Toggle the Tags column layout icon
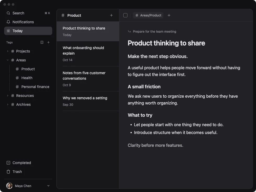Image resolution: width=256 pixels, height=192 pixels. [42, 42]
